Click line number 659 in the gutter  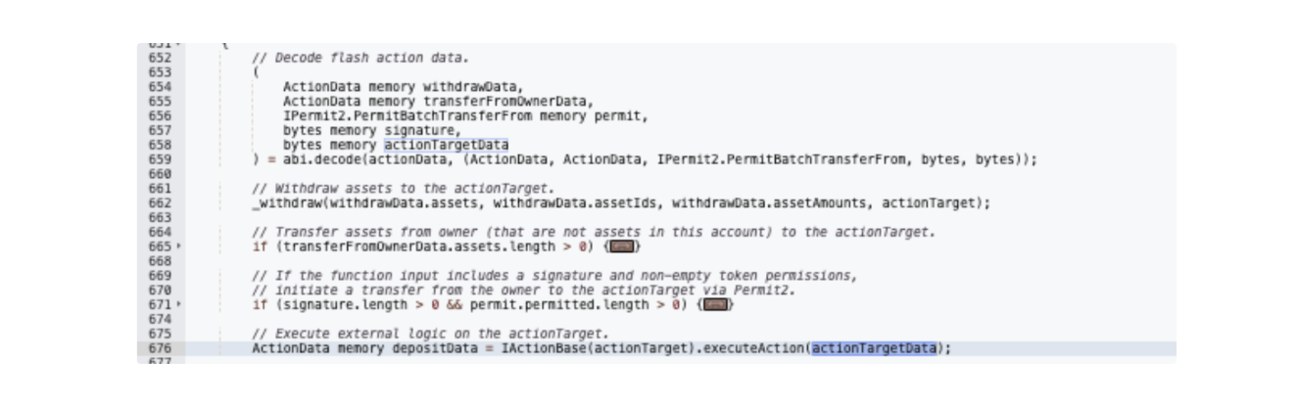click(161, 159)
